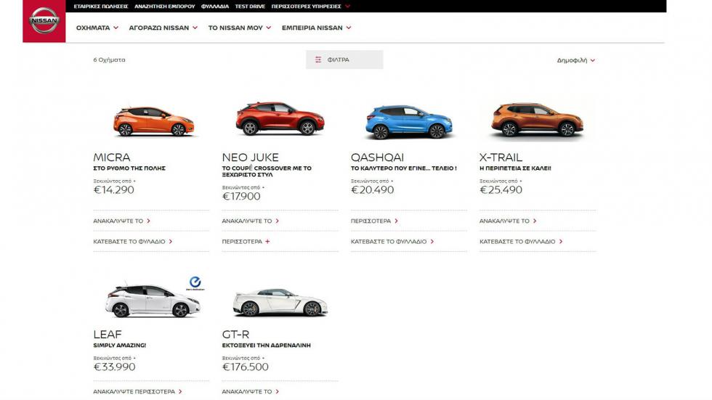The height and width of the screenshot is (400, 712).
Task: Open ΦΥΛΛΑΔΙΑ in the top bar
Action: pos(215,7)
